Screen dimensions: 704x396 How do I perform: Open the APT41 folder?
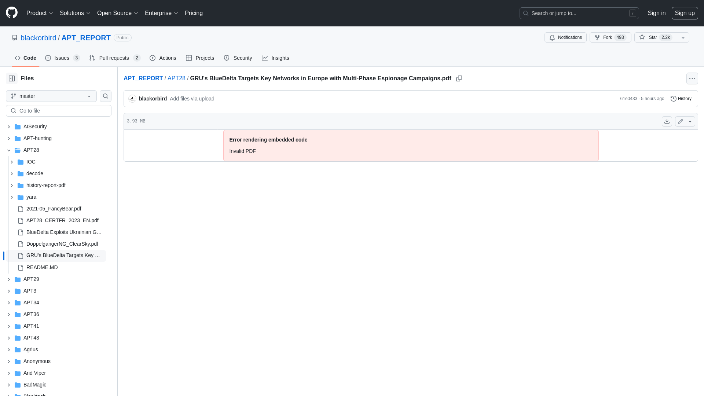click(x=31, y=326)
